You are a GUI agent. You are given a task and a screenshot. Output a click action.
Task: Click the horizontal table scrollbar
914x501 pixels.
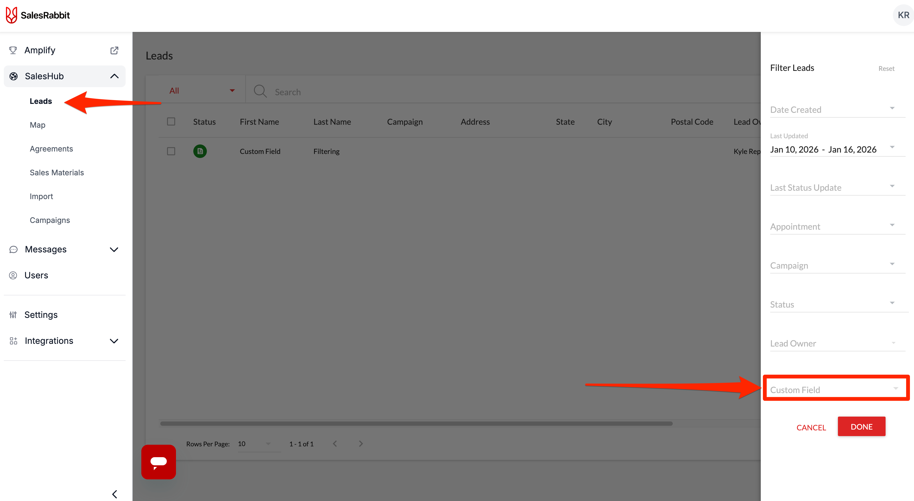[416, 423]
